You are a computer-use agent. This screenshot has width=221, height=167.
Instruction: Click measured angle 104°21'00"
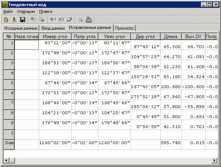56,113
